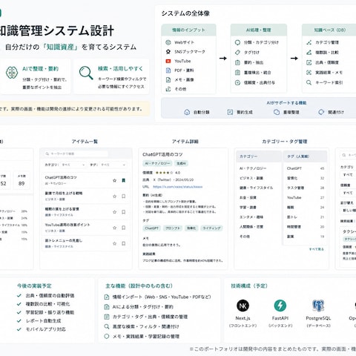Open the タグ filter dropdown in the item list
This screenshot has height=356, width=356.
tap(113, 165)
